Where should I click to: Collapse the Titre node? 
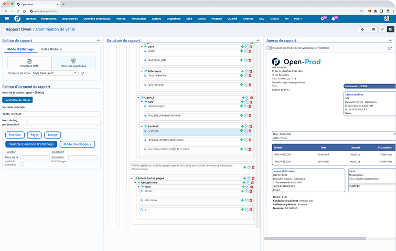tap(138, 187)
